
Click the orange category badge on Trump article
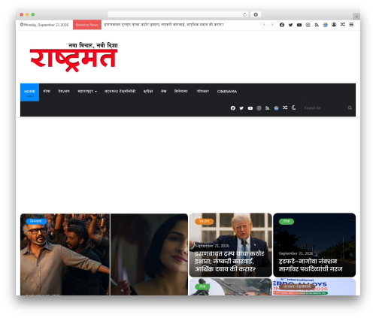pos(204,222)
